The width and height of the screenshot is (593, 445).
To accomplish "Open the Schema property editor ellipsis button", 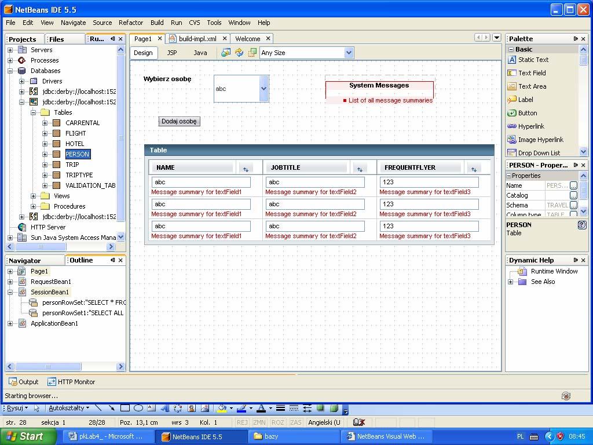I will (573, 205).
